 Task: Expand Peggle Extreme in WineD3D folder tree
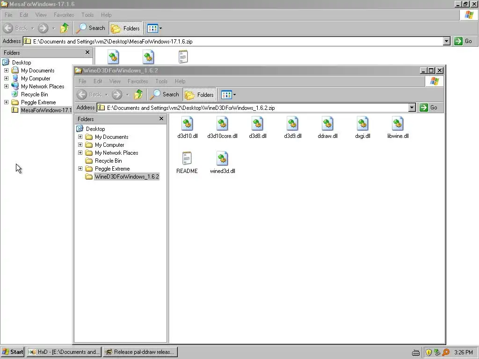pos(80,168)
